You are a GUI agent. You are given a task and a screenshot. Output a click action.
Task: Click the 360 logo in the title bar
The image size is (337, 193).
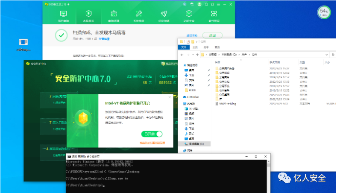(x=47, y=4)
